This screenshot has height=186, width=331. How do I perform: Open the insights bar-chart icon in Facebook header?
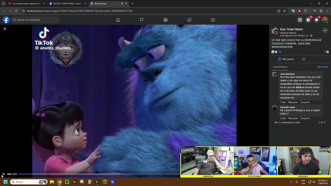(x=165, y=20)
